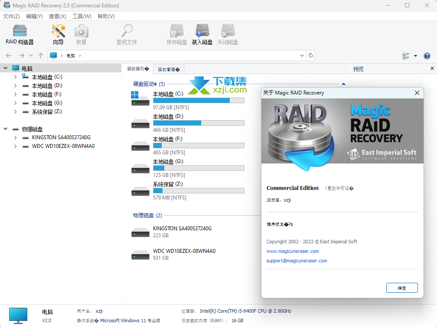Select 物理磁盘 in tree
The height and width of the screenshot is (327, 437).
[x=33, y=129]
